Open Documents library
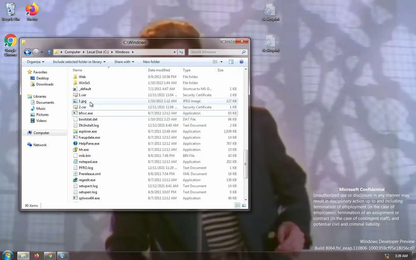416x260 pixels. click(x=45, y=103)
